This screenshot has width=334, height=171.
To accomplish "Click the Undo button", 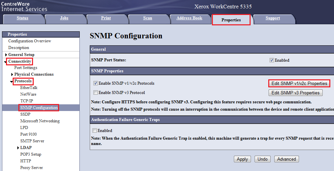I will click(262, 159).
